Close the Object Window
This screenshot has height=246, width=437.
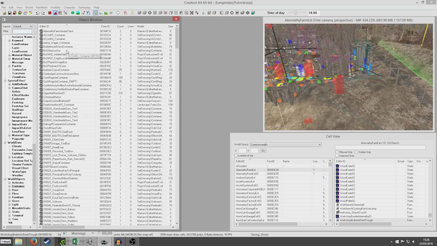pos(176,19)
